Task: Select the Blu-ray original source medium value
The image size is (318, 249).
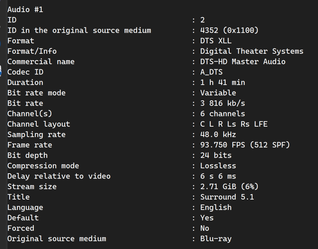Action: click(x=216, y=239)
